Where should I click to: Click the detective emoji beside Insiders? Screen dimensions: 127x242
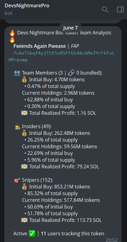coord(17,126)
